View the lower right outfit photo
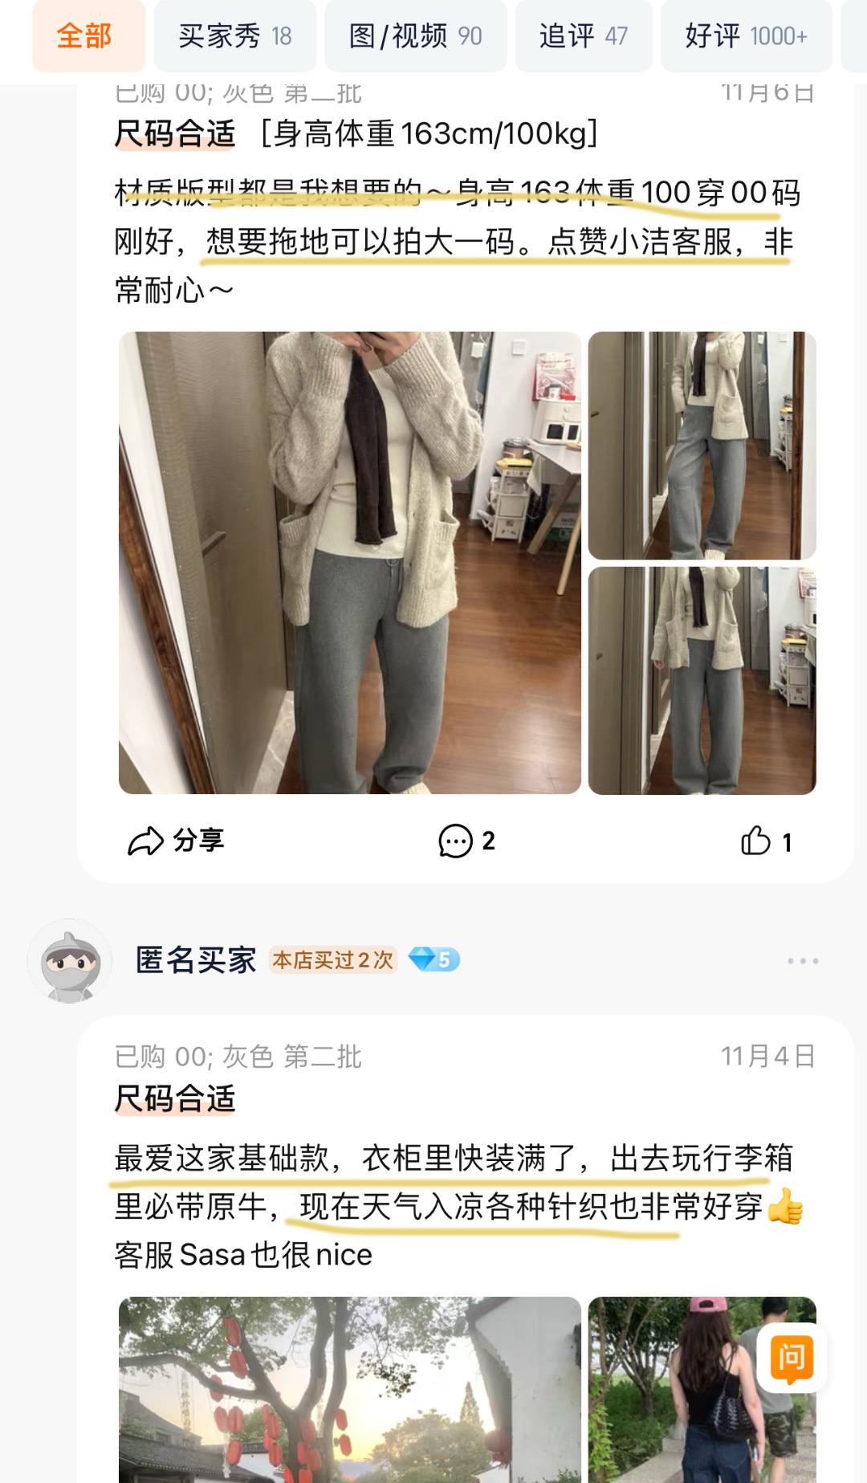The image size is (867, 1483). point(702,681)
